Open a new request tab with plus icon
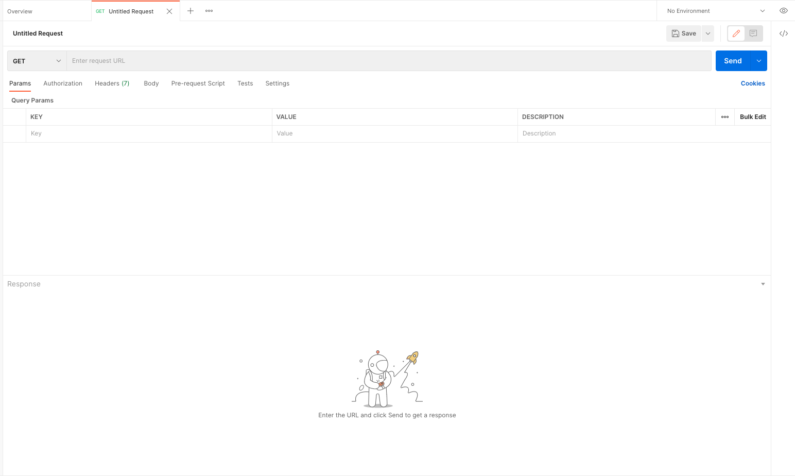 click(x=191, y=11)
